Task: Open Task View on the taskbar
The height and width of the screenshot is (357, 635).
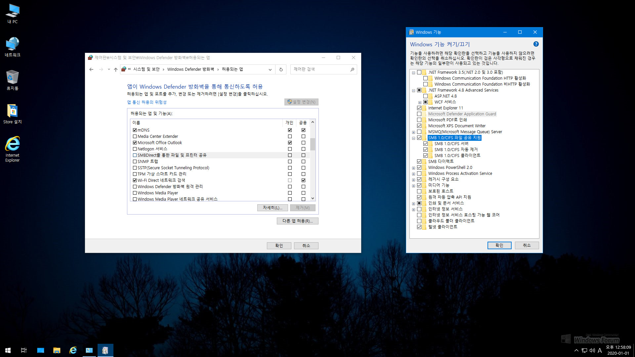Action: point(24,350)
